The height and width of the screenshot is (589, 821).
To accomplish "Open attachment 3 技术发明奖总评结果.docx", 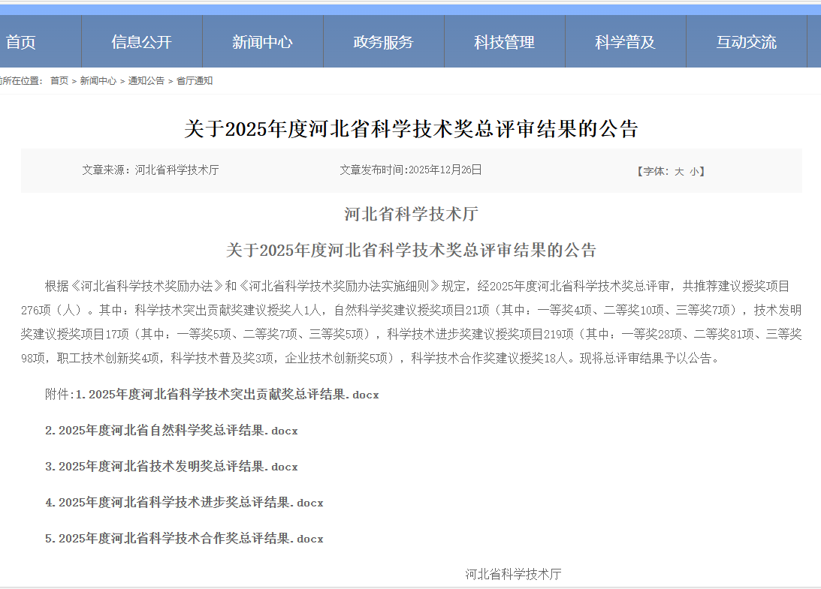I will (171, 467).
